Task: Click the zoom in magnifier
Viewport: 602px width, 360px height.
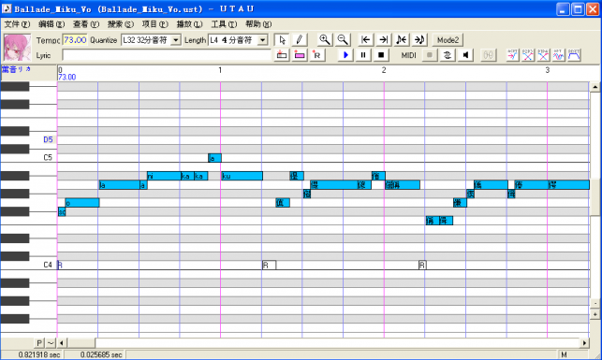Action: click(325, 40)
